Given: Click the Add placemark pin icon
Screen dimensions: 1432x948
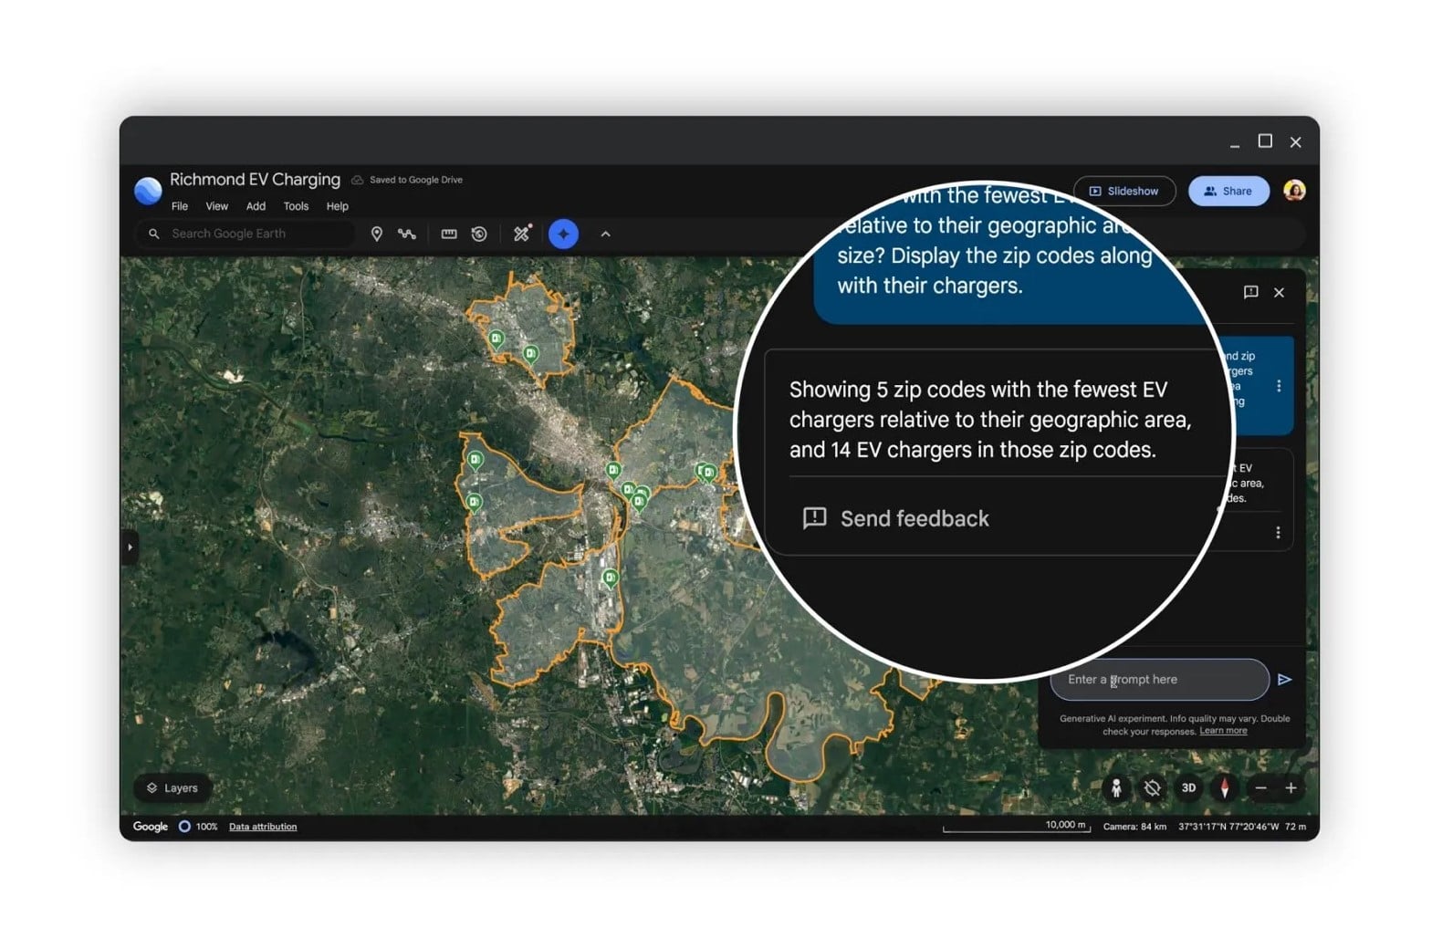Looking at the screenshot, I should coord(376,234).
